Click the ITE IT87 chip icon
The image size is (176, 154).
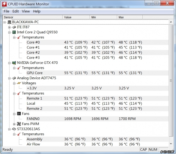14,27
